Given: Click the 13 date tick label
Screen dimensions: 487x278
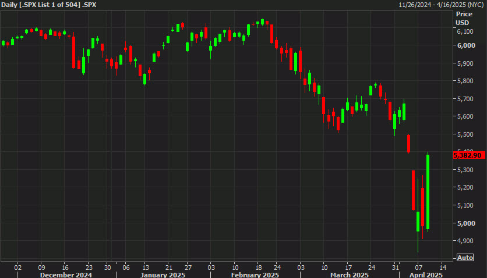Looking at the screenshot, I should [146, 268].
